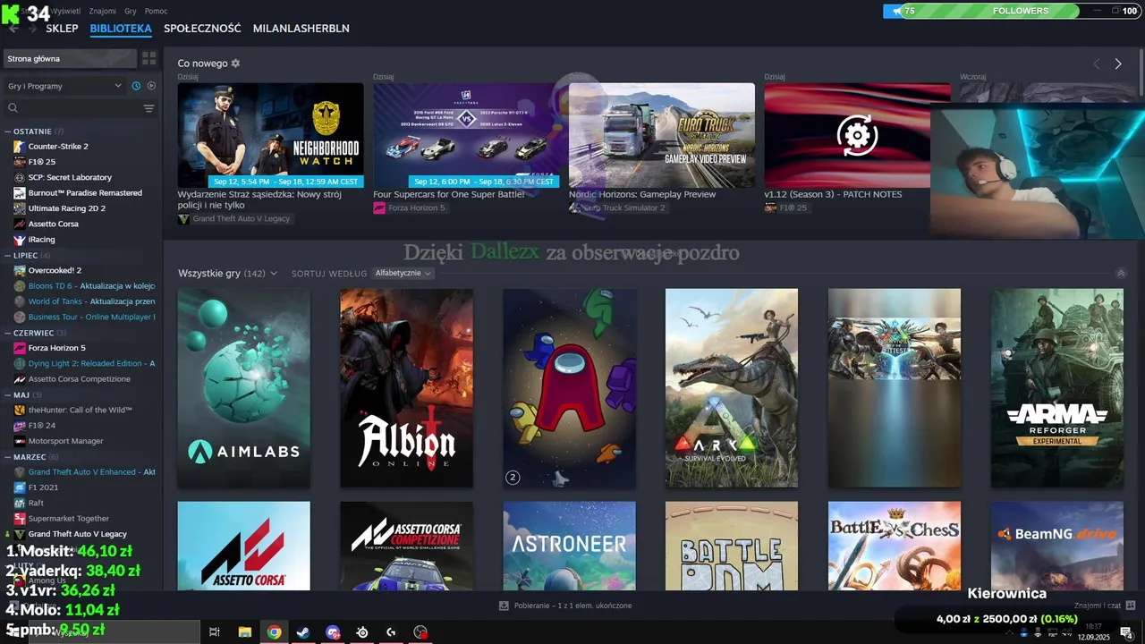Viewport: 1145px width, 644px height.
Task: Click the Strona główna button
Action: (x=70, y=58)
